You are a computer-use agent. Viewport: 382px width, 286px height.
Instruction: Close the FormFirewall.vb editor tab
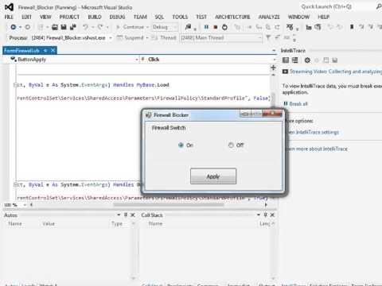[x=53, y=50]
